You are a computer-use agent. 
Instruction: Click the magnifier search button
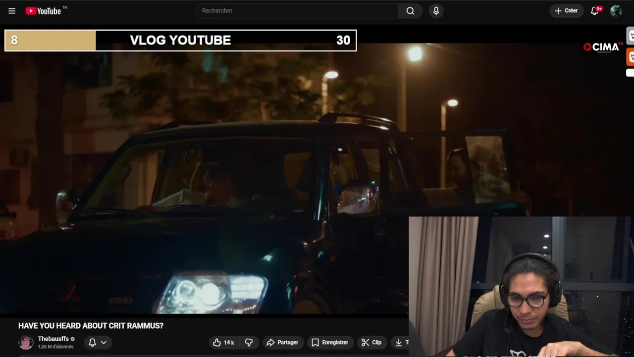point(410,10)
